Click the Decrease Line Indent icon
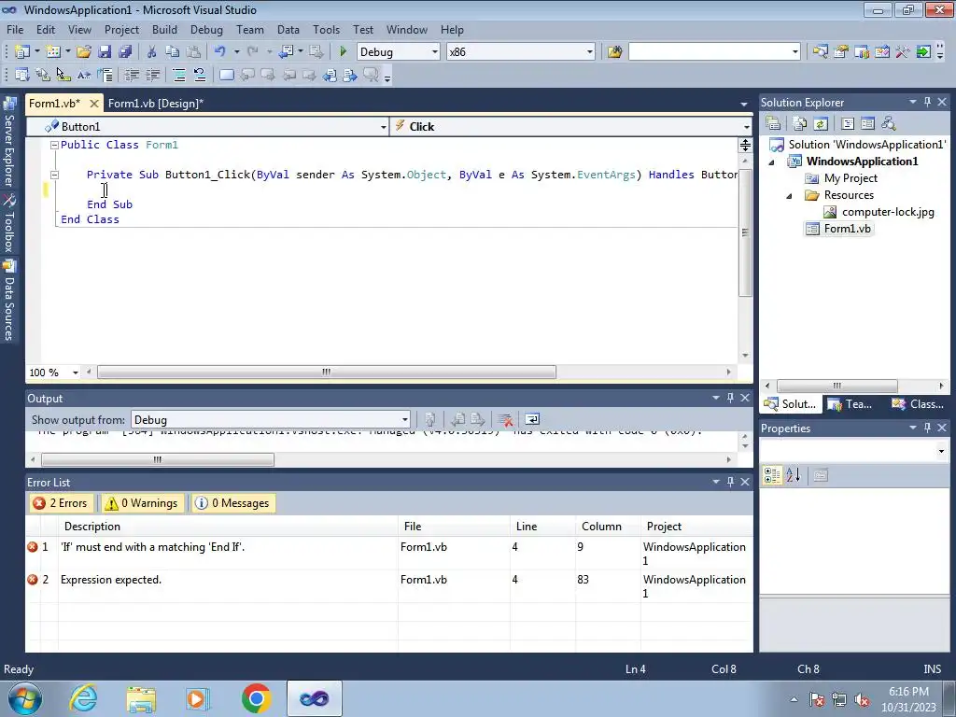The width and height of the screenshot is (956, 717). 132,75
